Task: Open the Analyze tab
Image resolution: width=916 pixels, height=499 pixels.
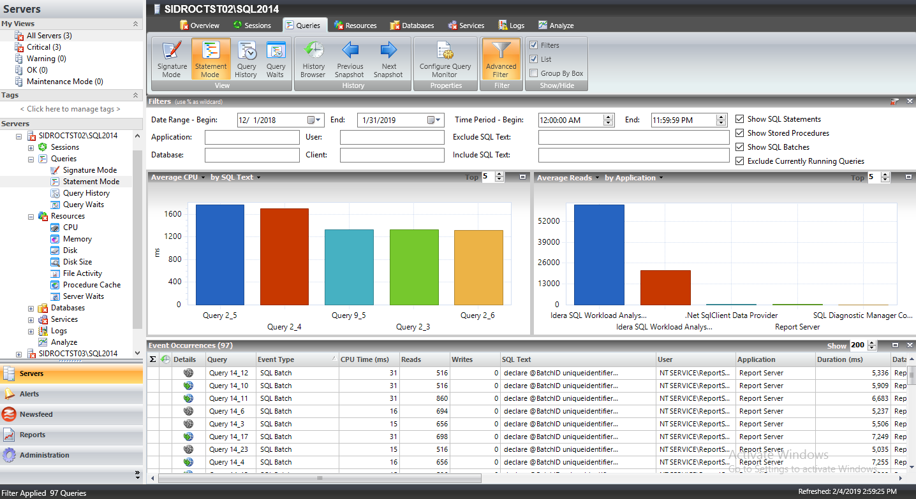Action: tap(555, 25)
